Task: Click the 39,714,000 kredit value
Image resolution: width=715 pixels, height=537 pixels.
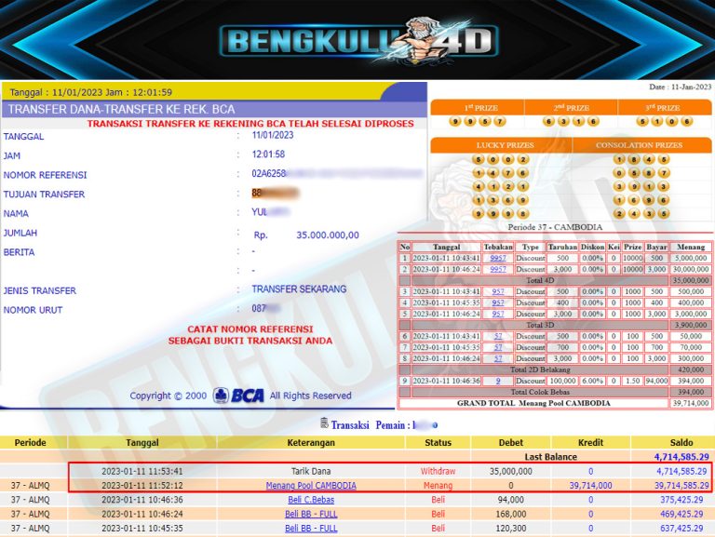Action: point(590,486)
